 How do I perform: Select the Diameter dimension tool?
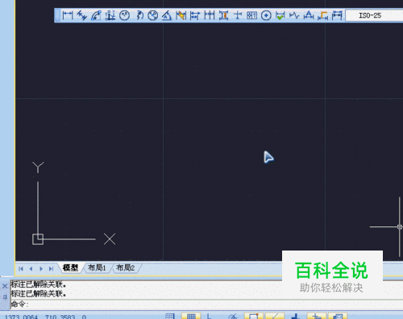[153, 15]
